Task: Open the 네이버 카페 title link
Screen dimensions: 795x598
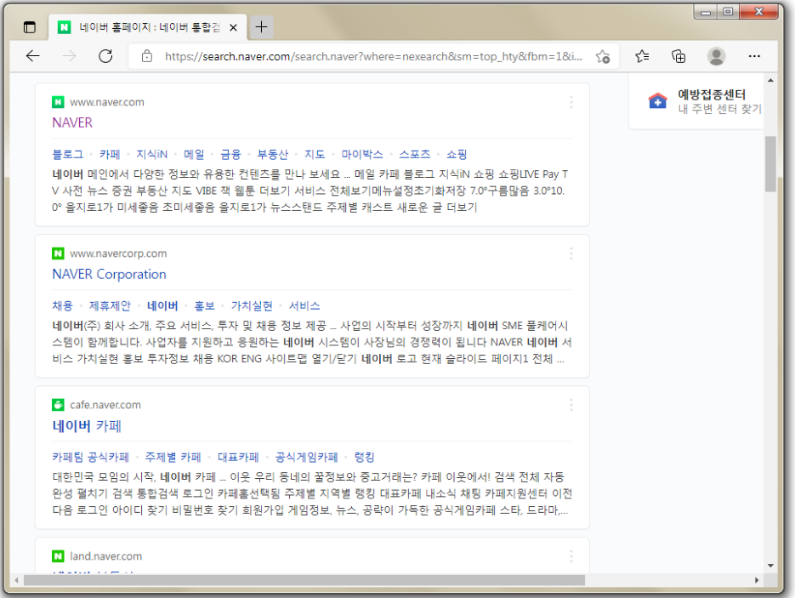Action: click(87, 425)
